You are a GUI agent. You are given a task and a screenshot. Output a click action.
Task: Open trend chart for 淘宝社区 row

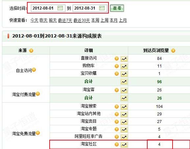[x=124, y=144]
